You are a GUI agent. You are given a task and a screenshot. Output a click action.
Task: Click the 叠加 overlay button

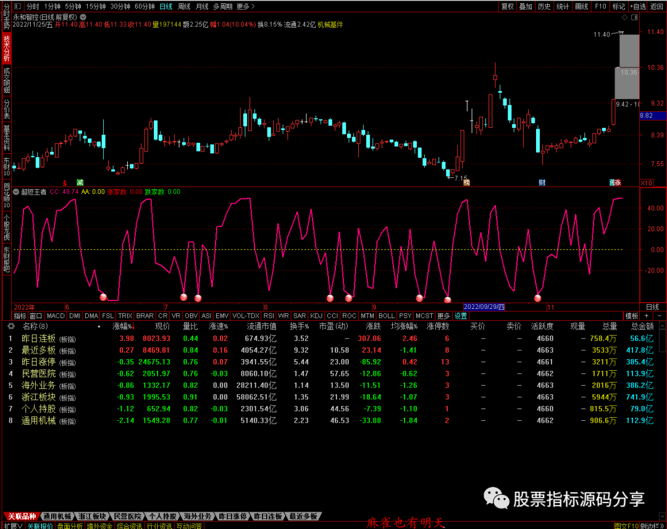pos(526,6)
